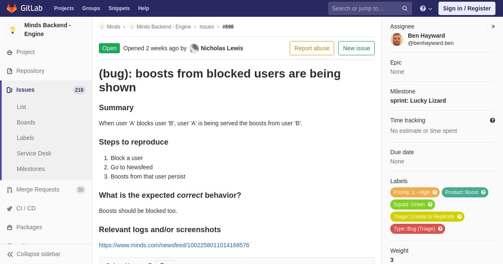The height and width of the screenshot is (264, 503).
Task: Click help icon on Priority::1 - High label
Action: tap(435, 192)
